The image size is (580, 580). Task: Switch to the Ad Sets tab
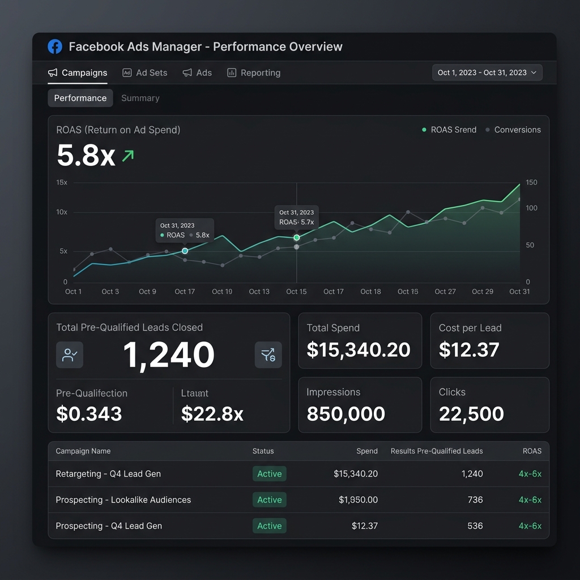click(145, 73)
